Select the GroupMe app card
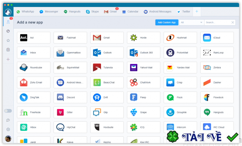The image size is (242, 146). (180, 112)
